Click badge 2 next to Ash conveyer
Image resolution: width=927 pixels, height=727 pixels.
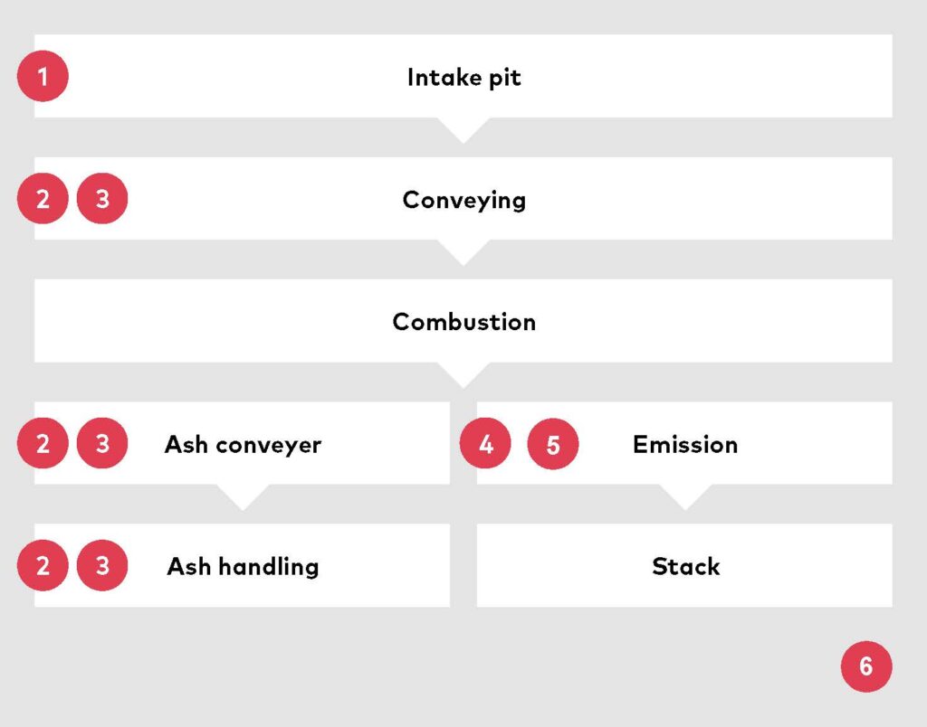(x=43, y=443)
